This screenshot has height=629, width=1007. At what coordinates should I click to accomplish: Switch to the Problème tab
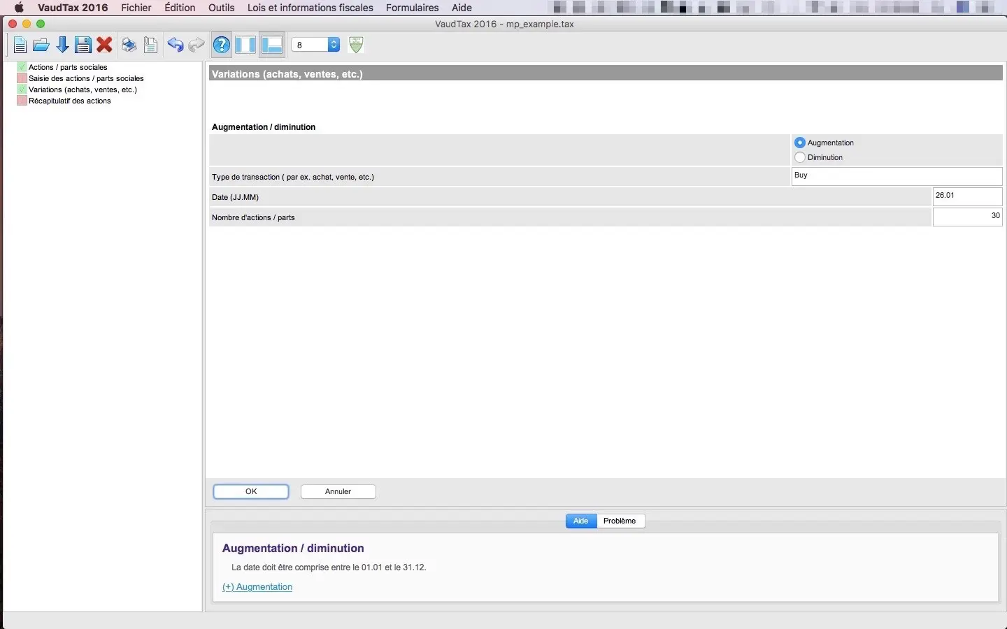(x=620, y=521)
